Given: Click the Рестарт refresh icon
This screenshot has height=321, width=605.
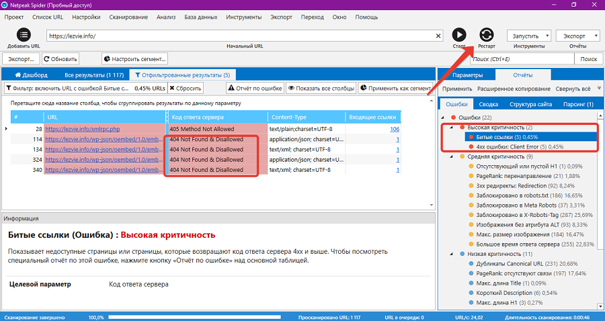Looking at the screenshot, I should click(486, 35).
